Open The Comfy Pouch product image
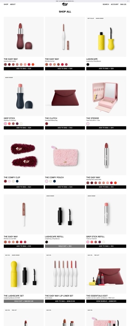This screenshot has height=326, width=130. tap(65, 155)
